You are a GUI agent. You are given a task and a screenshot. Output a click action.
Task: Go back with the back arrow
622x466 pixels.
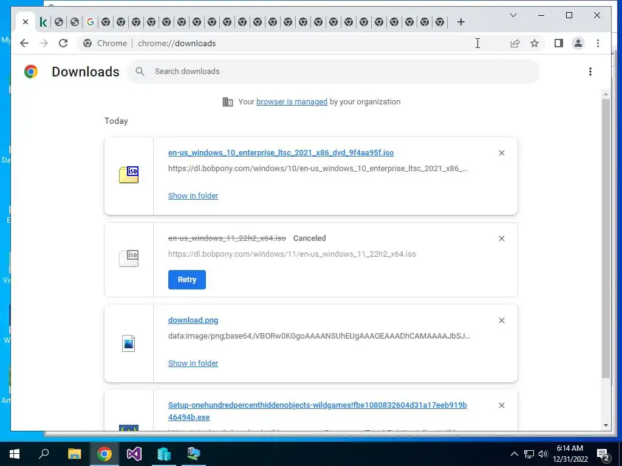click(24, 43)
